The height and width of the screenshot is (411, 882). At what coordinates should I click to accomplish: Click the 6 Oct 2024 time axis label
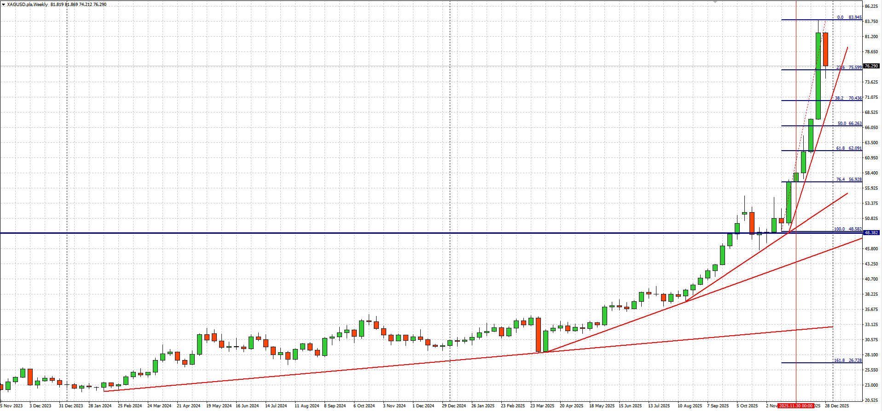coord(364,406)
